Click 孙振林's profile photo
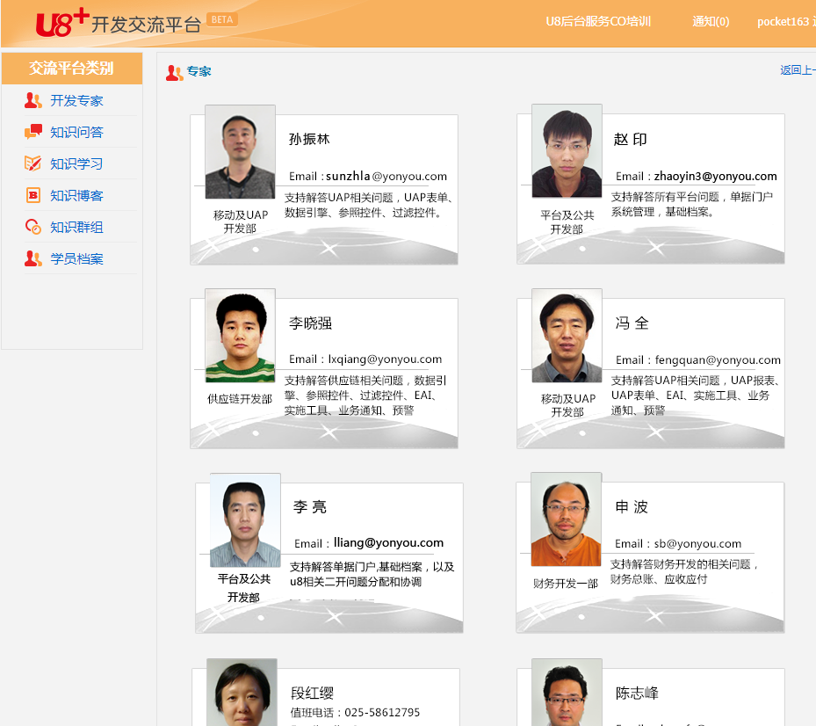 click(240, 151)
